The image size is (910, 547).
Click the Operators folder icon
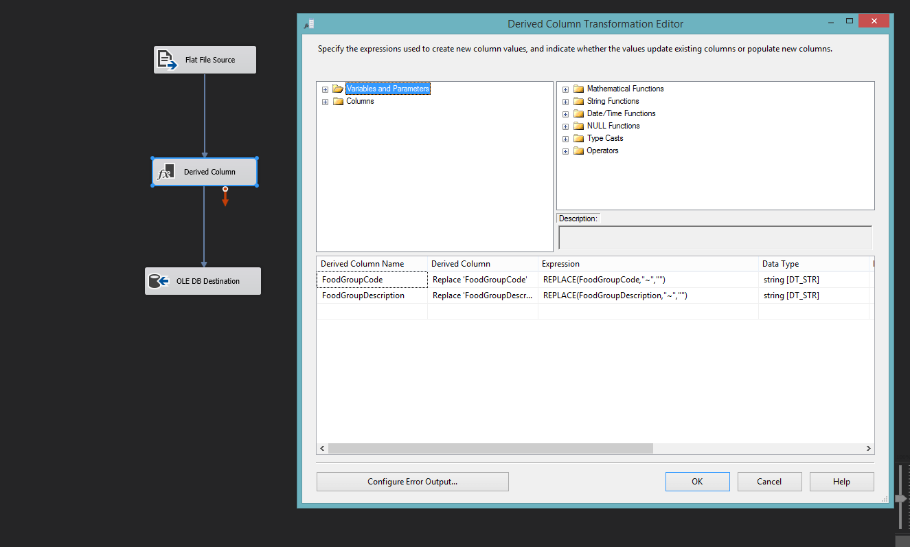578,150
